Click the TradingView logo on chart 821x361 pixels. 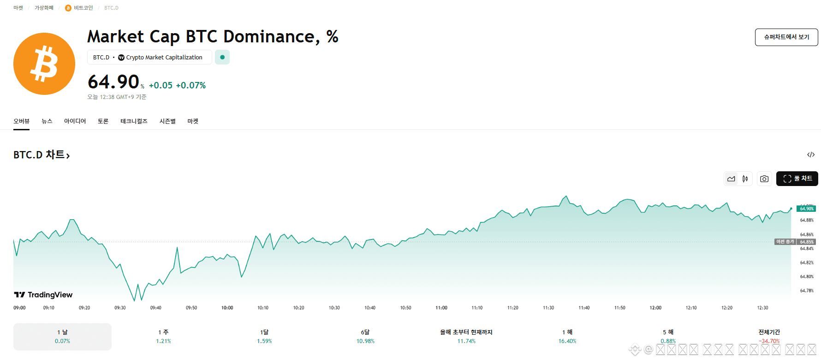point(43,295)
